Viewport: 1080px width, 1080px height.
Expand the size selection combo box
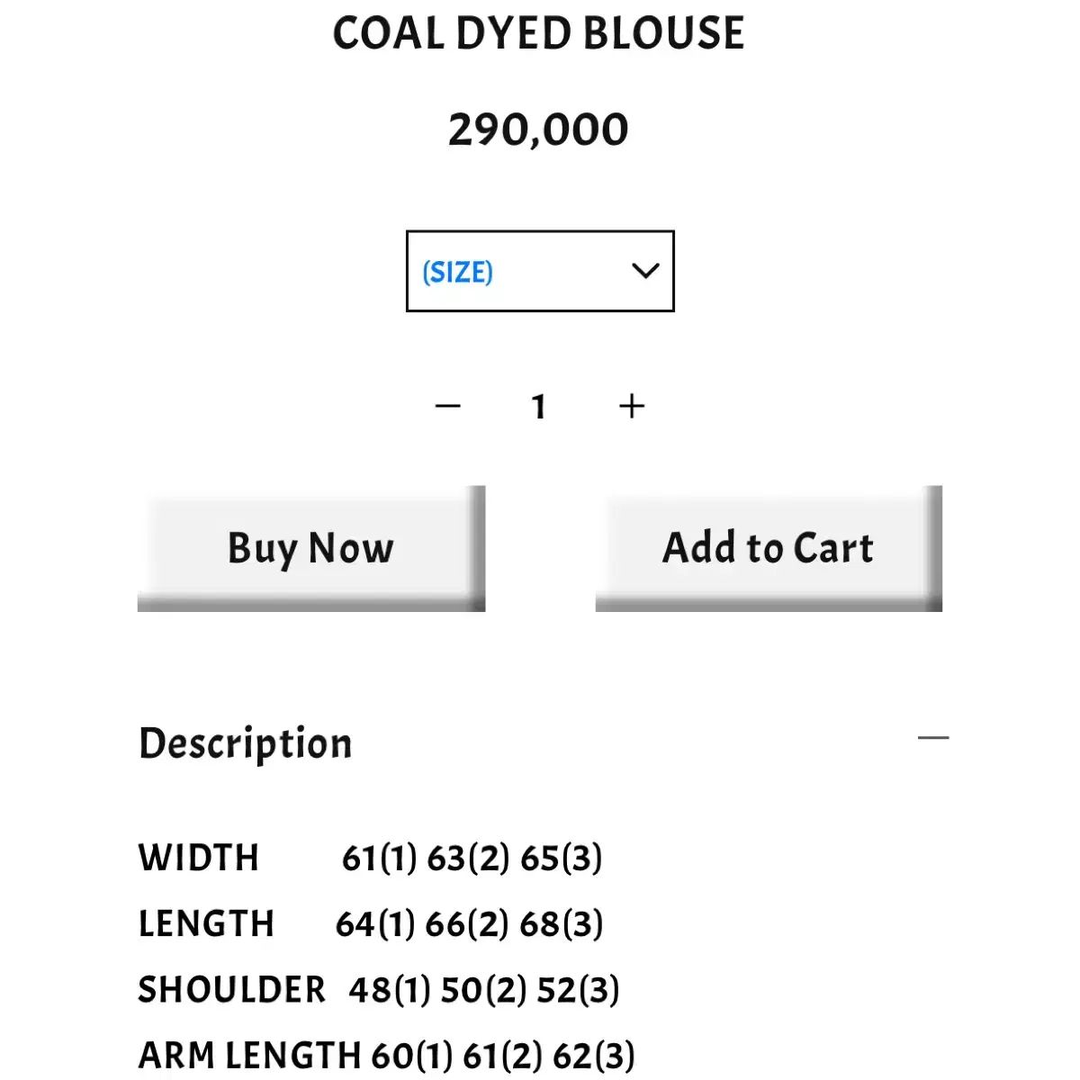538,272
